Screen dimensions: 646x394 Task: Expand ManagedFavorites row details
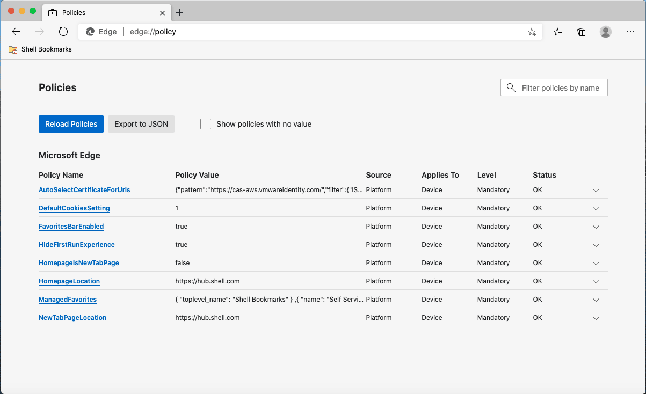click(596, 300)
